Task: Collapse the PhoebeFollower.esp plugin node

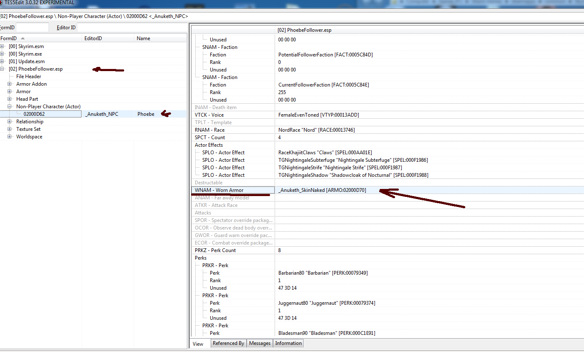Action: click(x=3, y=69)
